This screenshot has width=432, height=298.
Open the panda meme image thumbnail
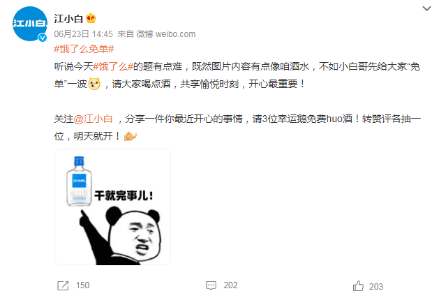tap(112, 207)
